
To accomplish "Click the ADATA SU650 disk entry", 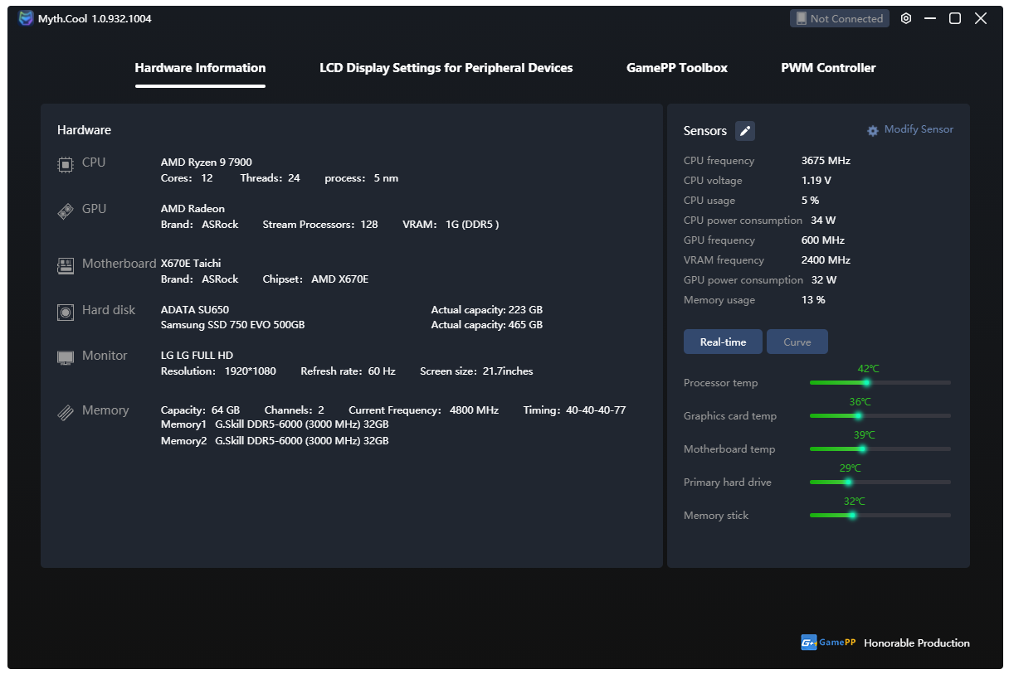I will [x=195, y=310].
